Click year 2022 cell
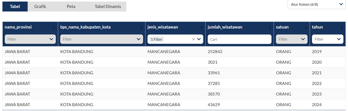The image size is (348, 111). coord(317,84)
